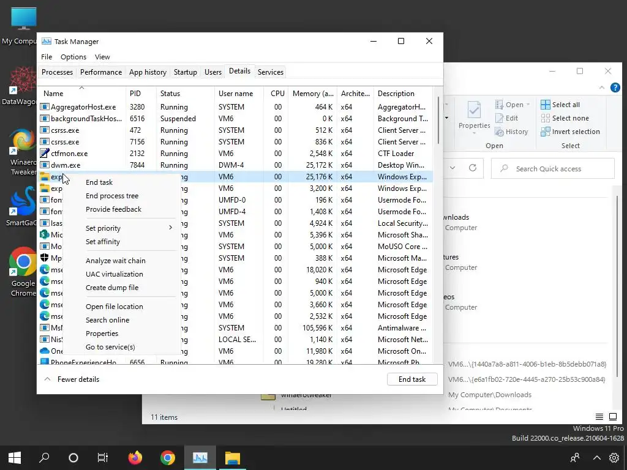Viewport: 627px width, 470px height.
Task: Switch to the Processes tab
Action: pyautogui.click(x=57, y=72)
